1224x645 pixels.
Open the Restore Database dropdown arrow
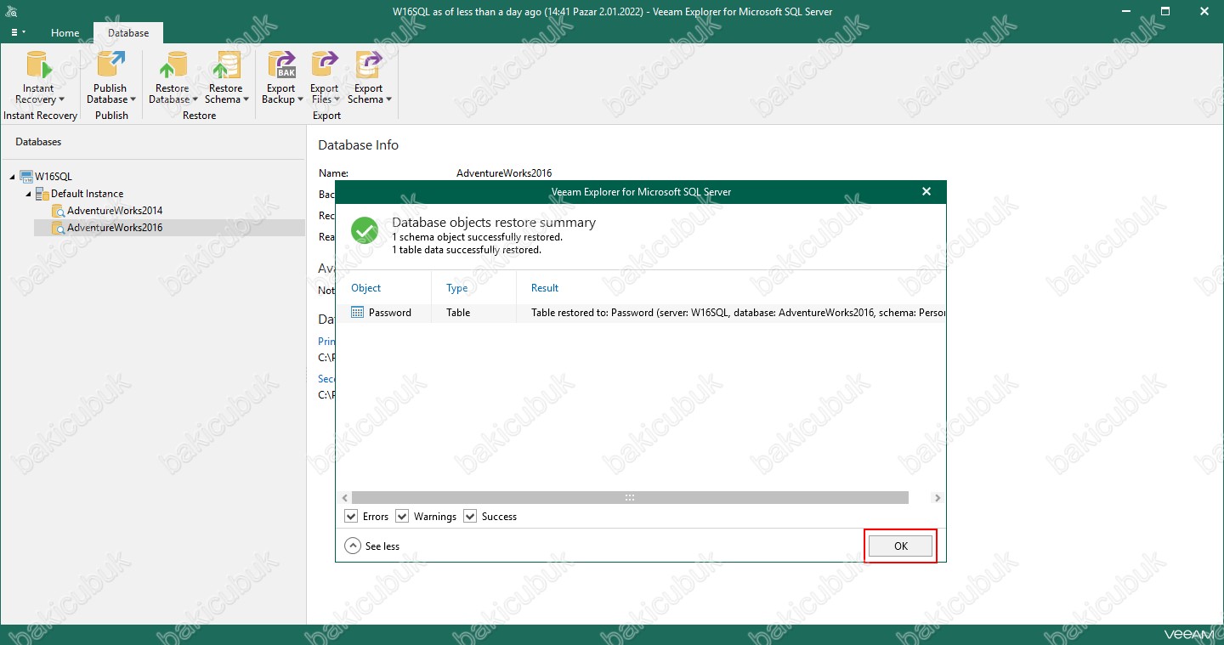[x=195, y=100]
